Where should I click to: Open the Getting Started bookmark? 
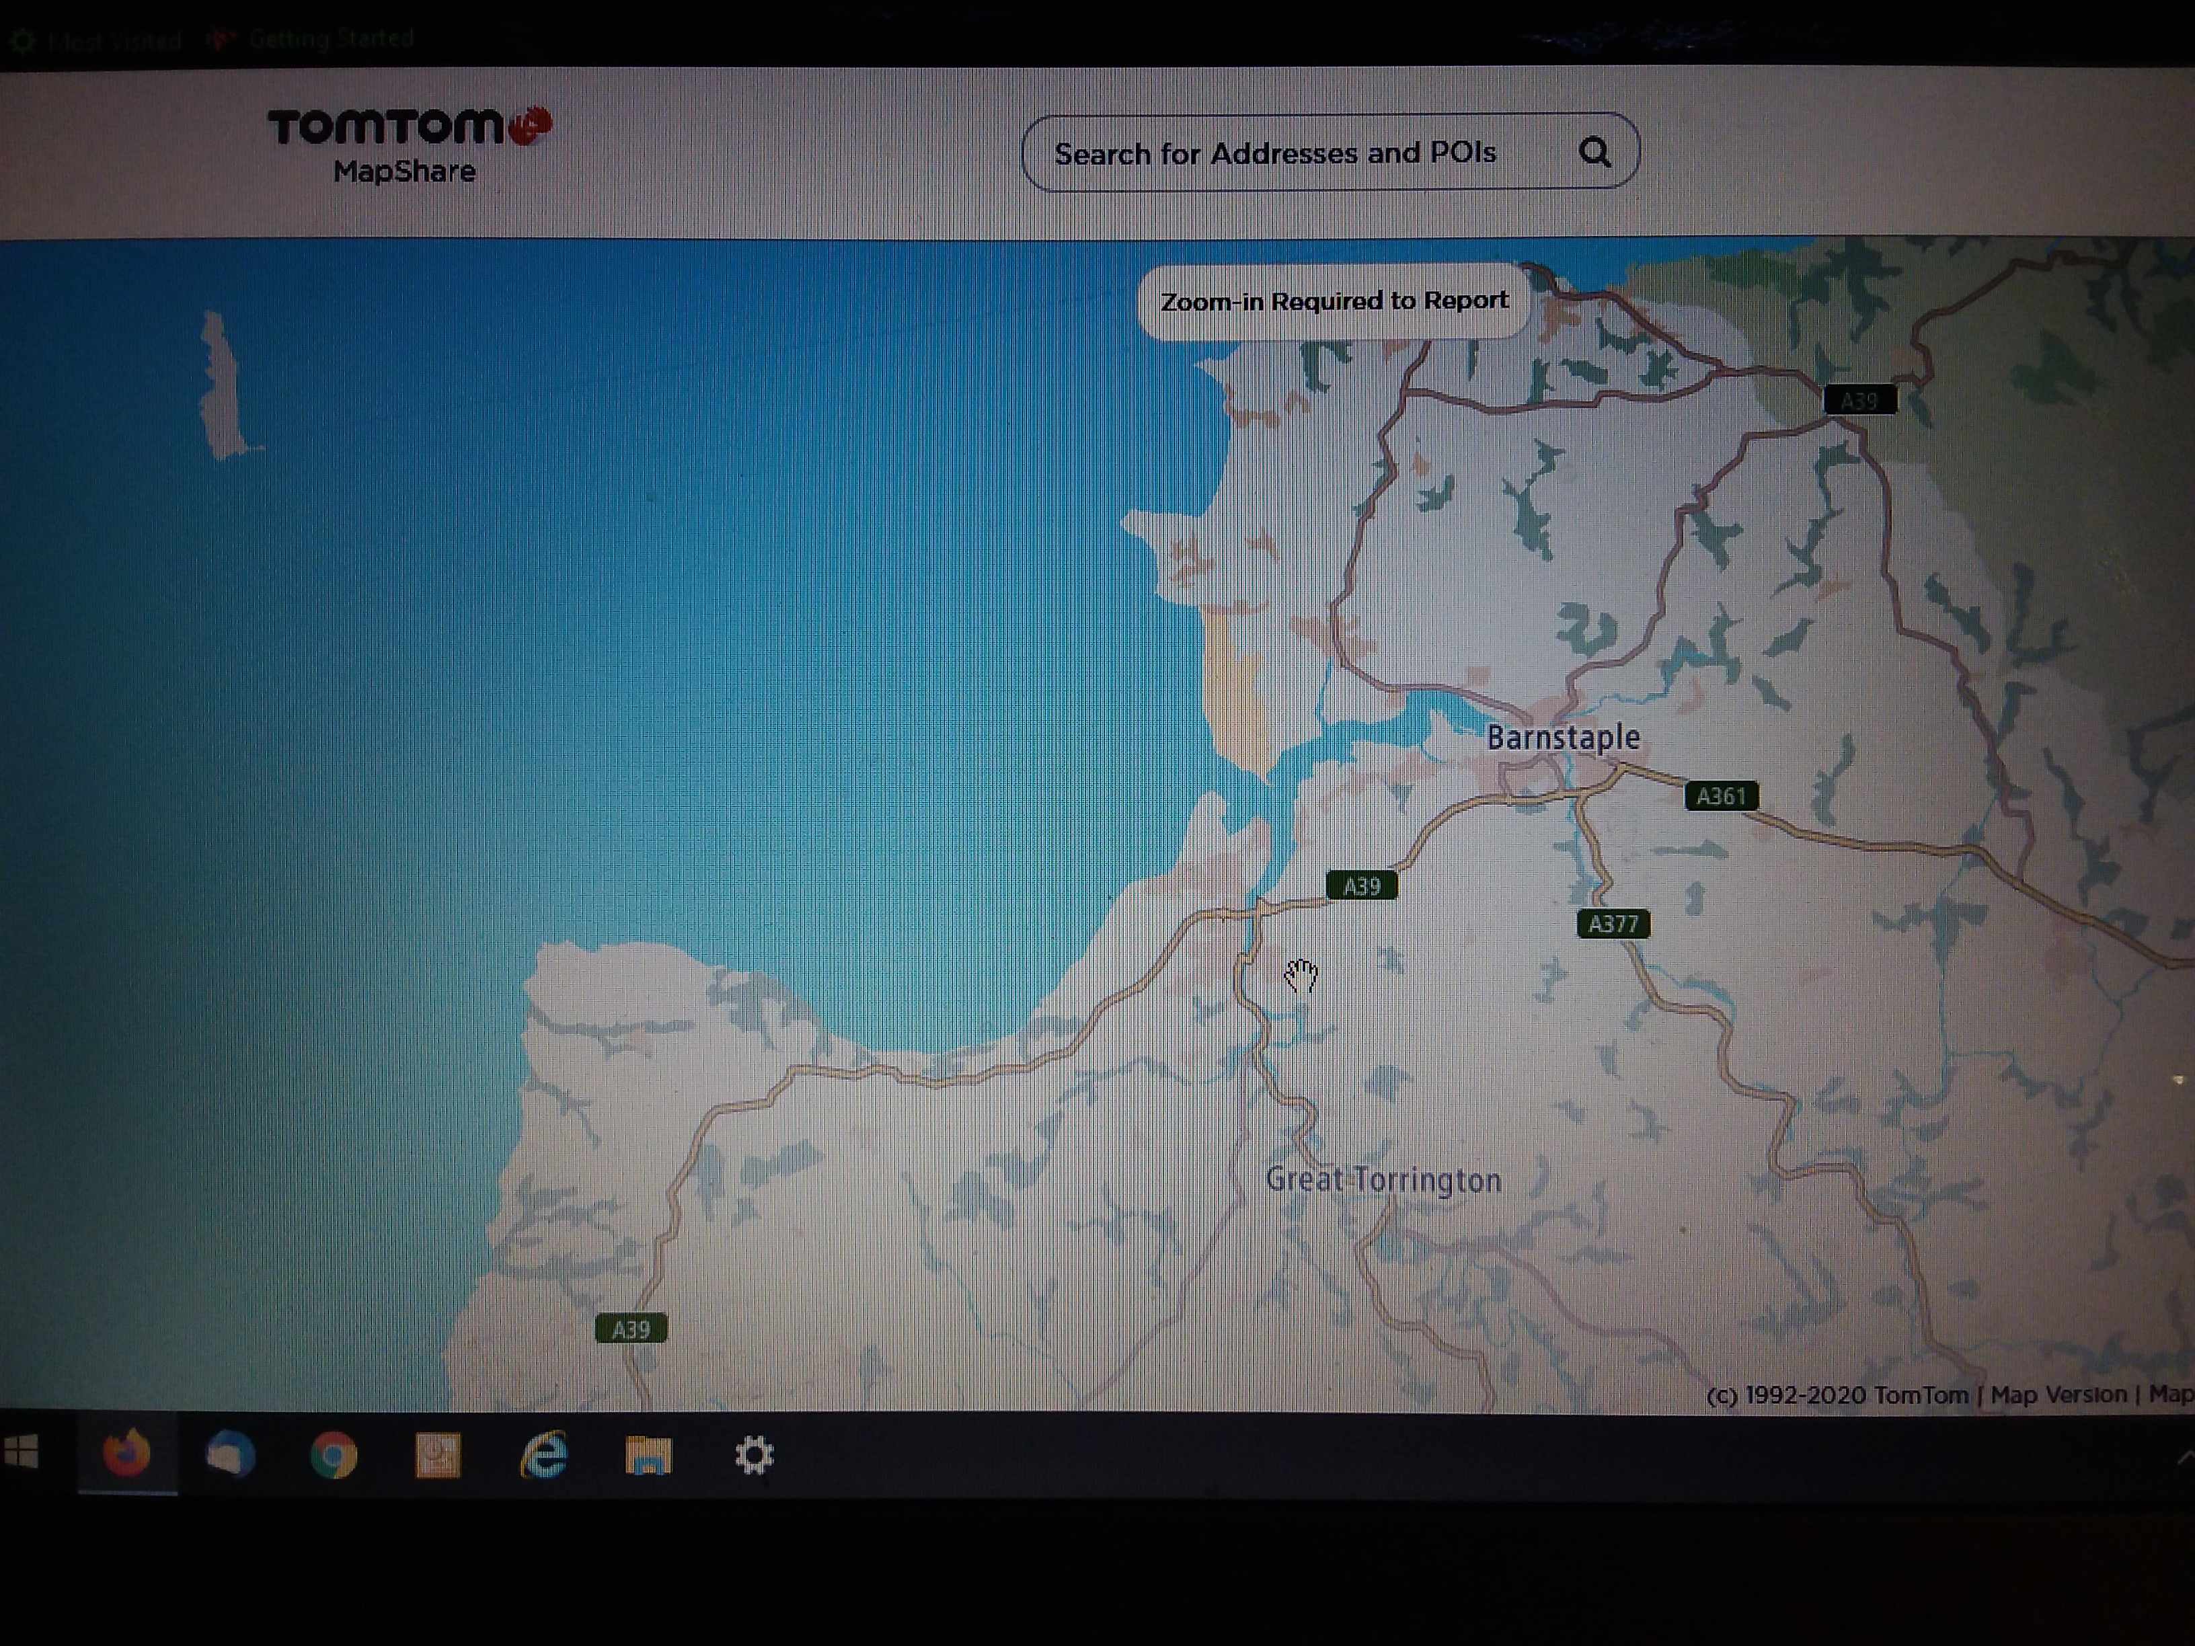(309, 39)
